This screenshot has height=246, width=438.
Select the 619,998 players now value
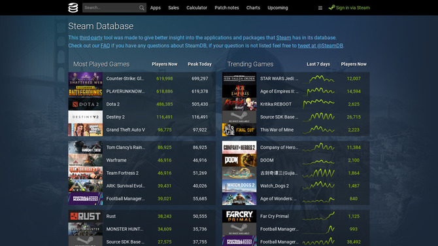point(165,79)
